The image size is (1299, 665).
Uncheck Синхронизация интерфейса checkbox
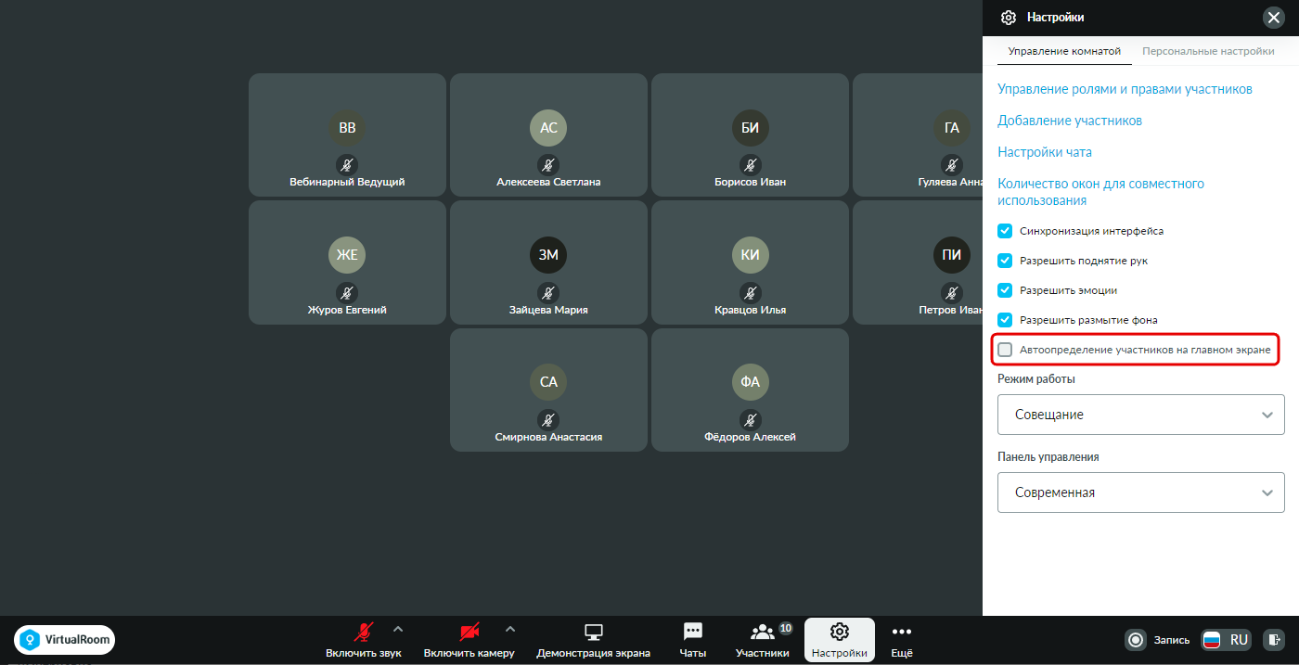point(1005,231)
